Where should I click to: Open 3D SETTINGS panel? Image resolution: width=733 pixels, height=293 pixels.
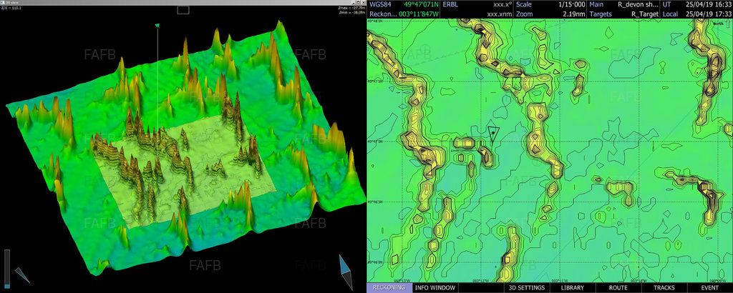point(527,287)
